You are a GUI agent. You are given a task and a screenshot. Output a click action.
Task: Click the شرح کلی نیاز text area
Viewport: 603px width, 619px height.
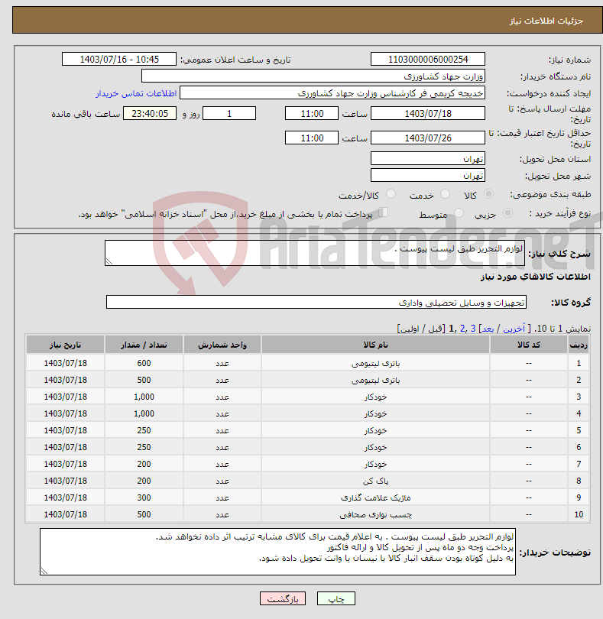click(315, 253)
